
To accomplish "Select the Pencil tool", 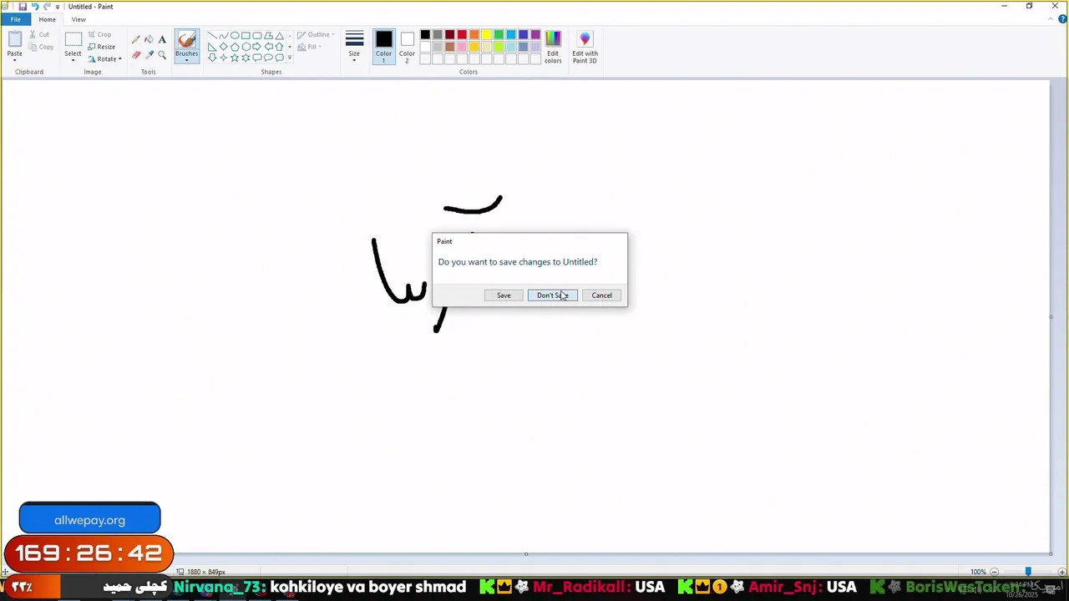I will (136, 39).
